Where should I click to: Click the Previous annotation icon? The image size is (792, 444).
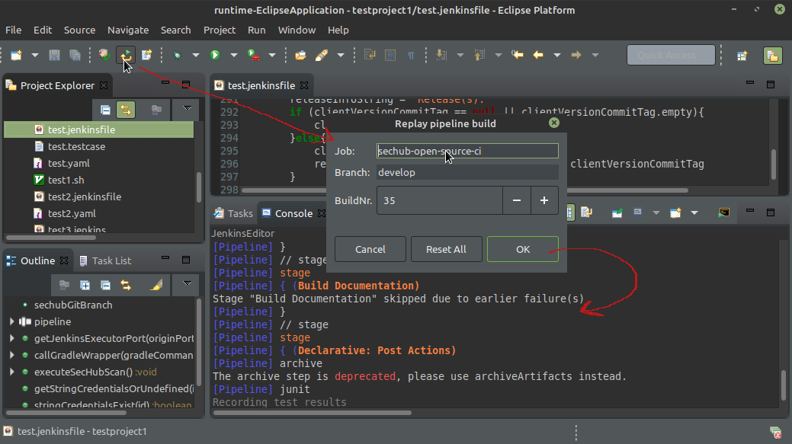coord(479,55)
